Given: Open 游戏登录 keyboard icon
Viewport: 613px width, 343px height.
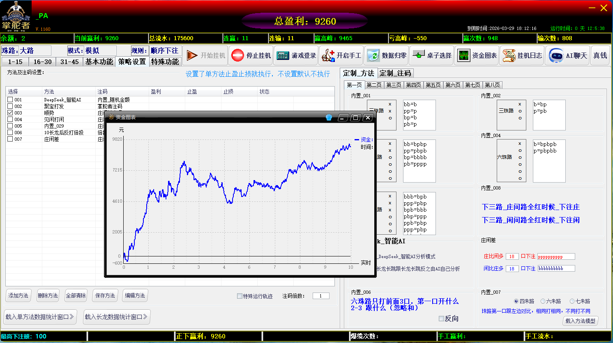Looking at the screenshot, I should click(x=283, y=55).
